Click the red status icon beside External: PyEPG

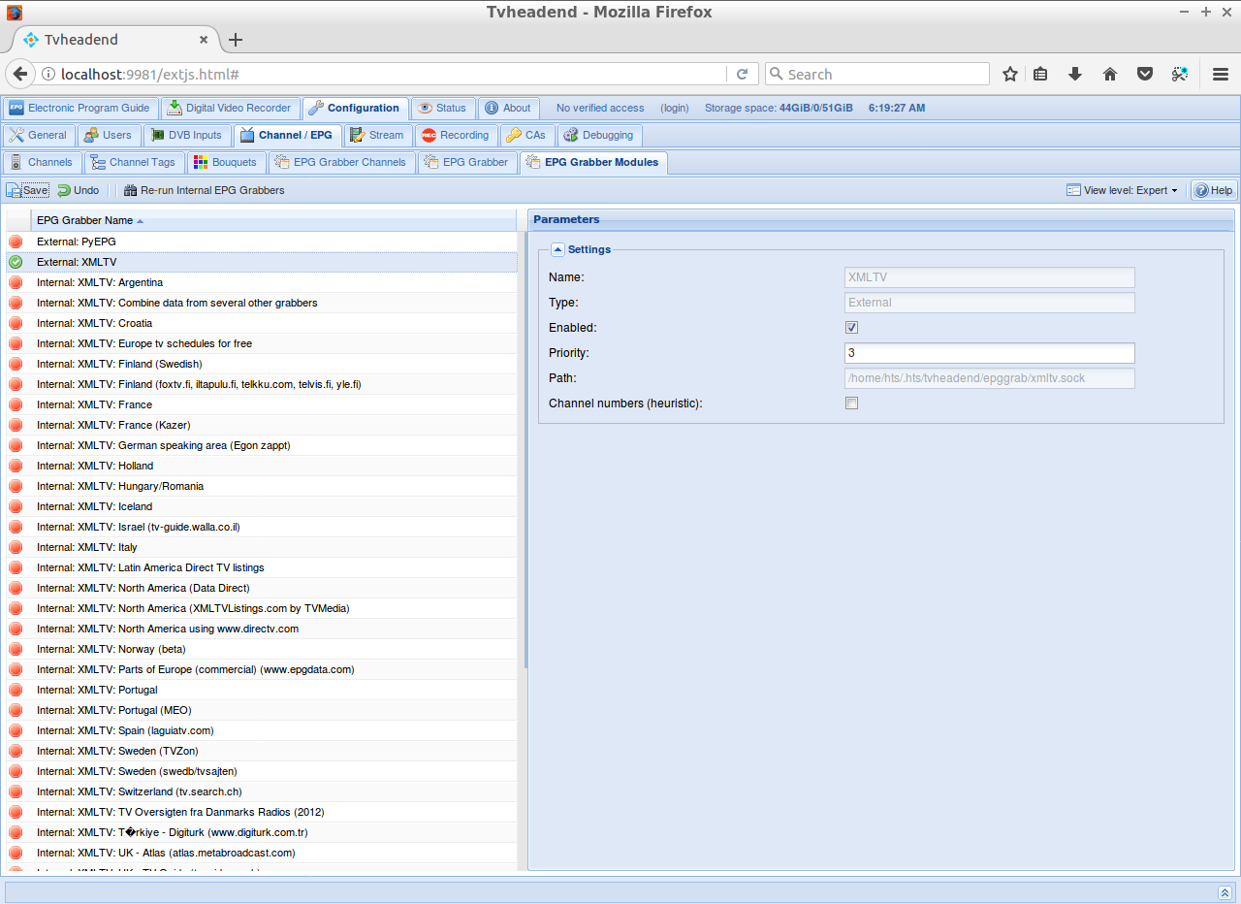[17, 242]
